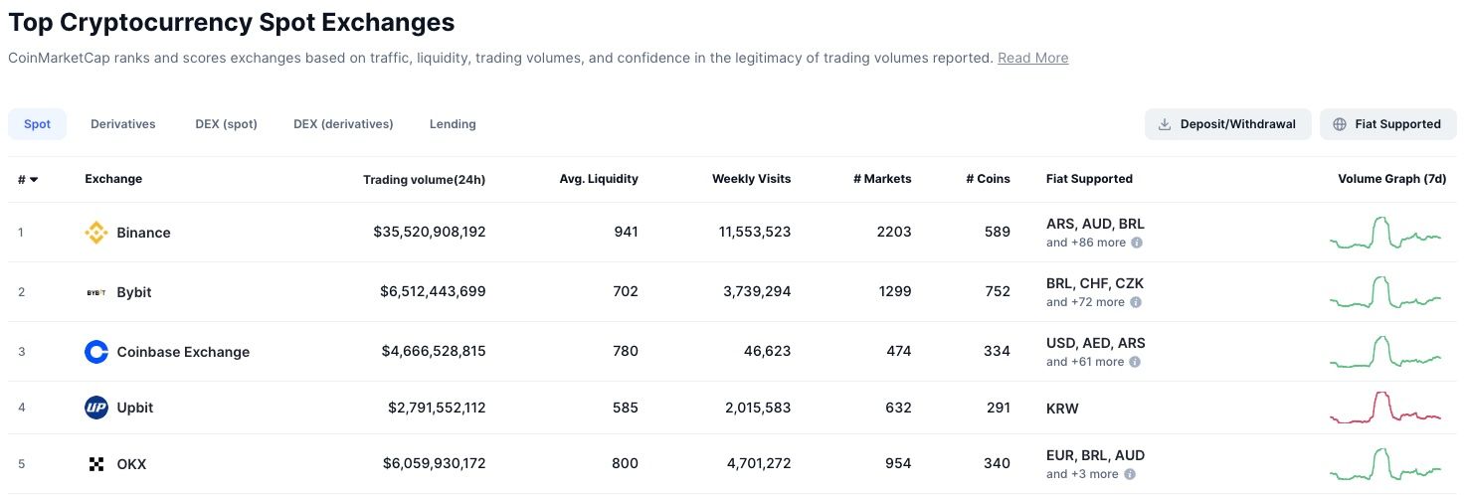This screenshot has width=1468, height=495.
Task: Select the Lending tab
Action: [x=453, y=124]
